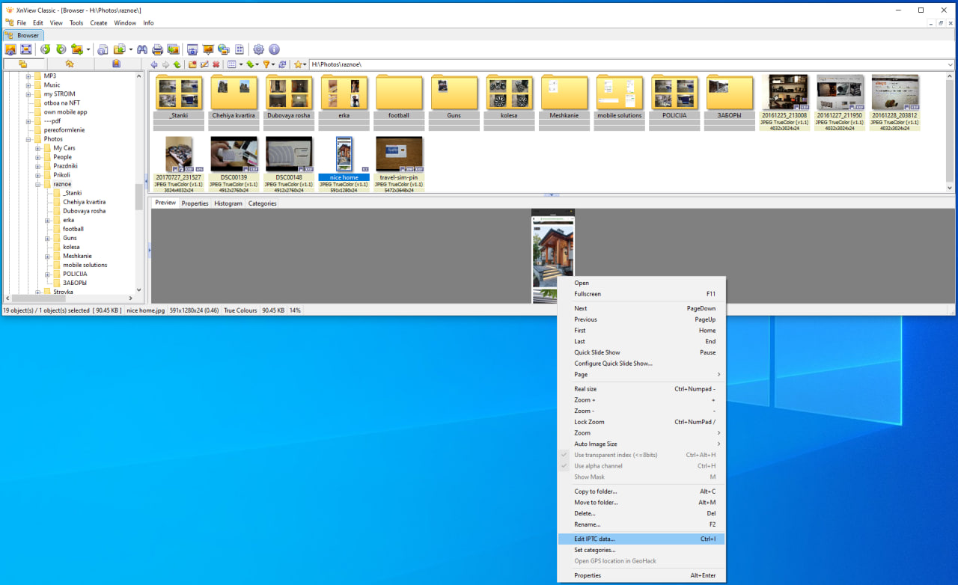
Task: Click the refresh icon in the browser toolbar
Action: [x=282, y=64]
